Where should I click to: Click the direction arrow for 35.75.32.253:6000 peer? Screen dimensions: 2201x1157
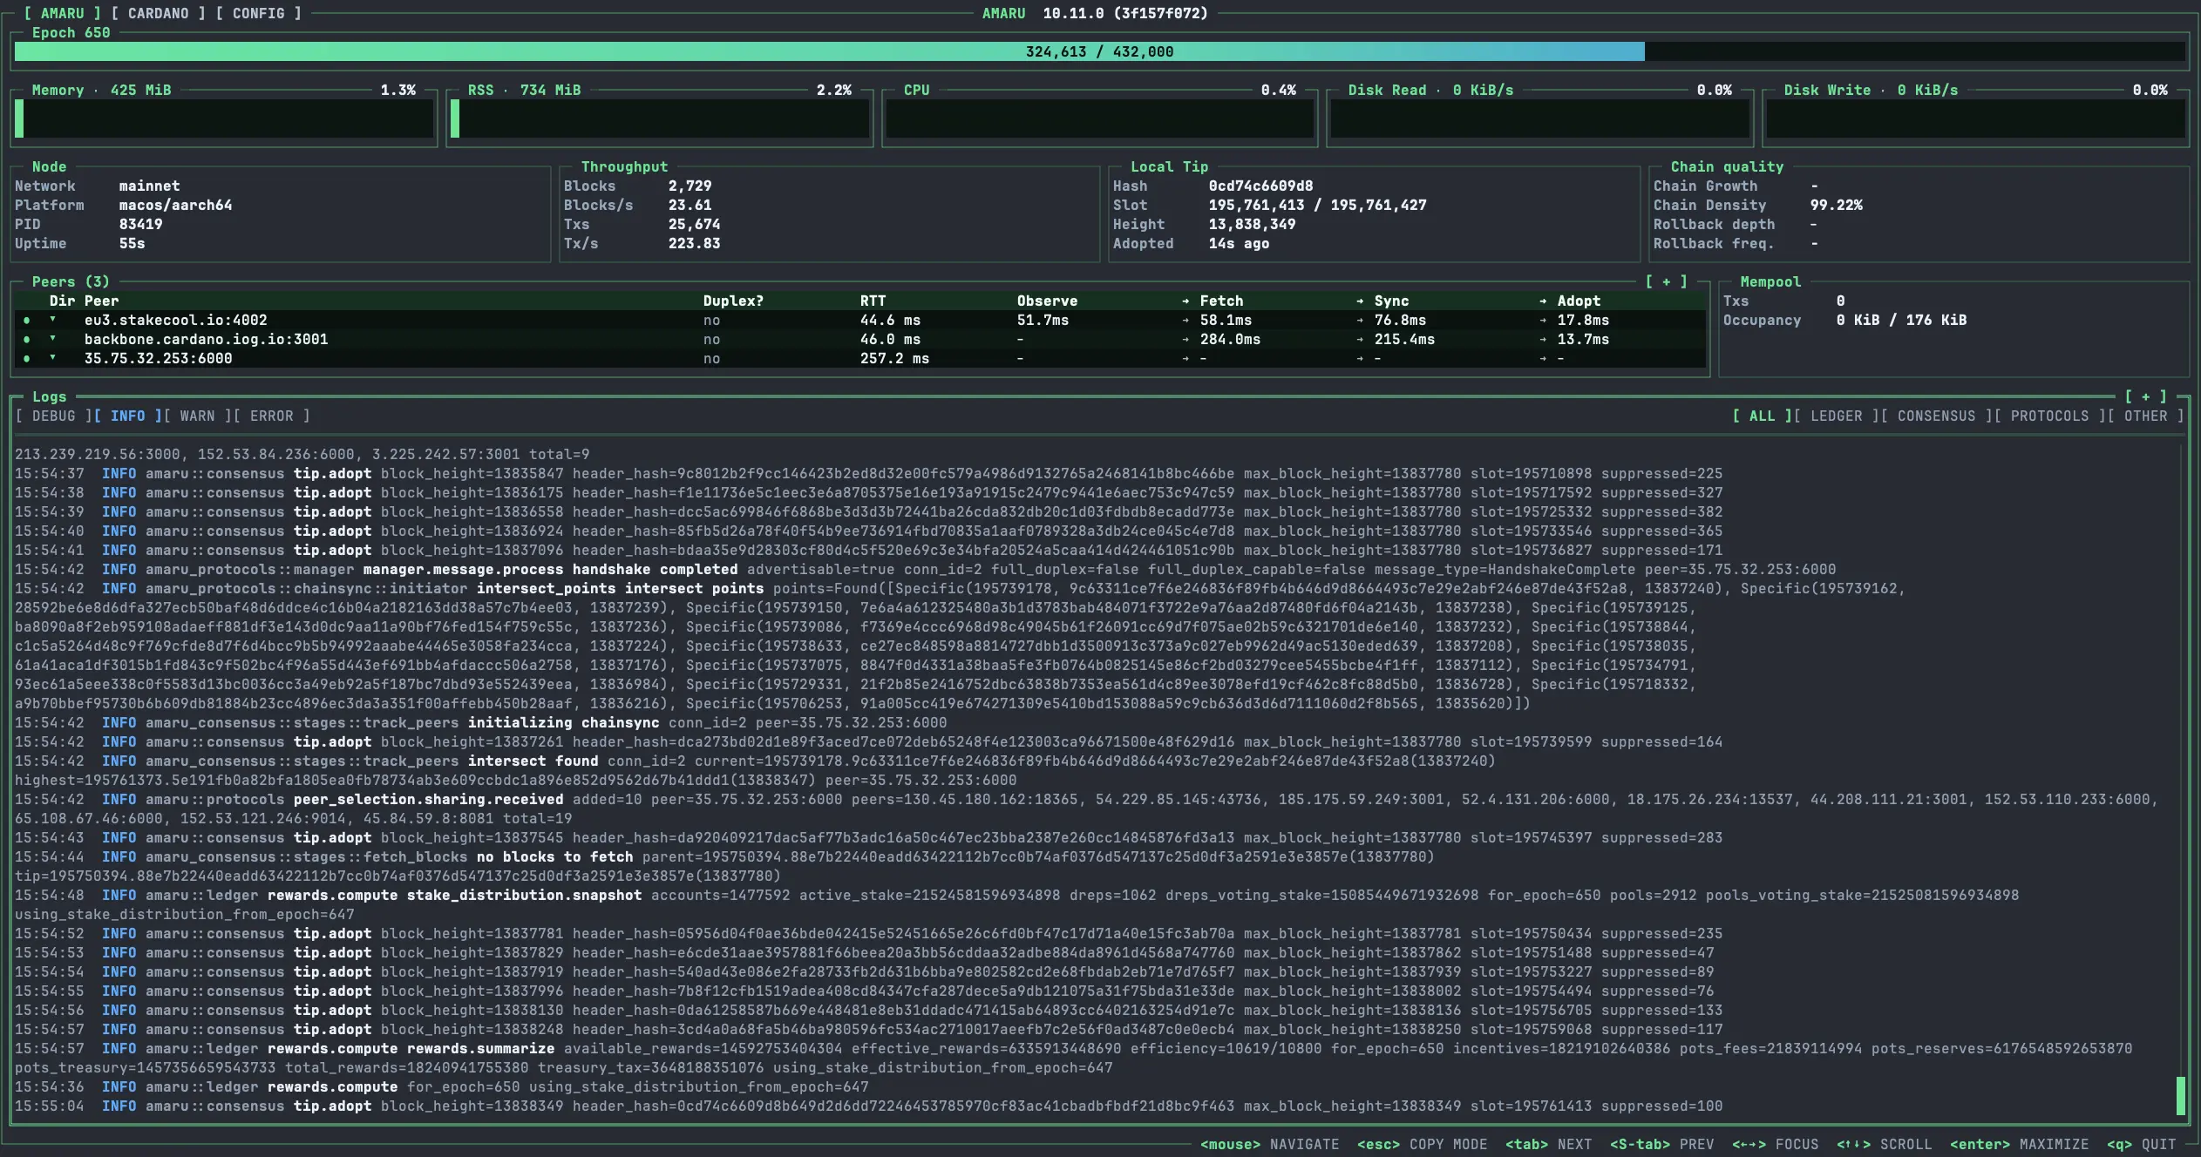53,357
